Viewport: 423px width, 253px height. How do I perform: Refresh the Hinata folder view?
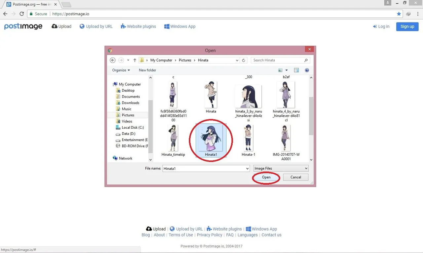point(244,60)
